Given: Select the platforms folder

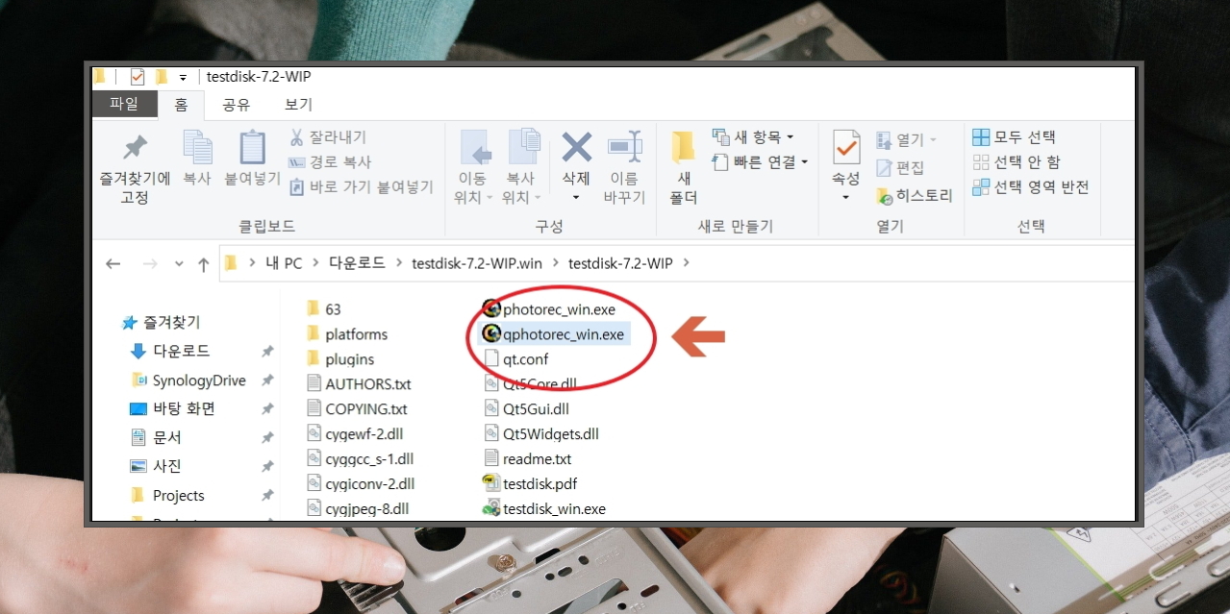Looking at the screenshot, I should pyautogui.click(x=346, y=334).
